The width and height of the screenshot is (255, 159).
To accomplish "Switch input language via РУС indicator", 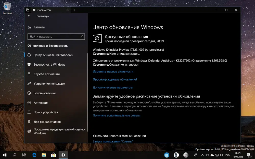I will 228,155.
